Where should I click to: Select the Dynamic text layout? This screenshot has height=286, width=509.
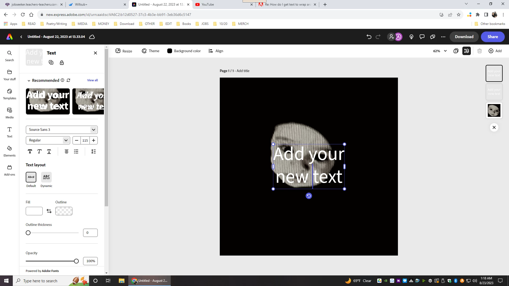pos(46,177)
